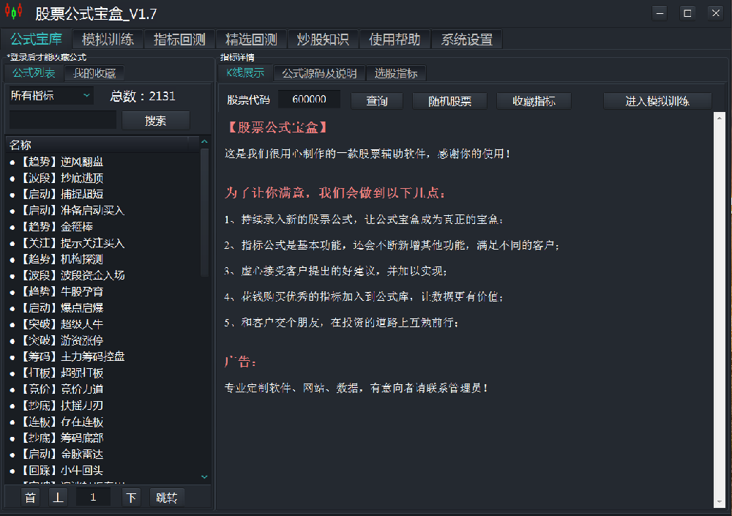Image resolution: width=732 pixels, height=516 pixels.
Task: Open the 系统设置 settings menu
Action: [x=466, y=39]
